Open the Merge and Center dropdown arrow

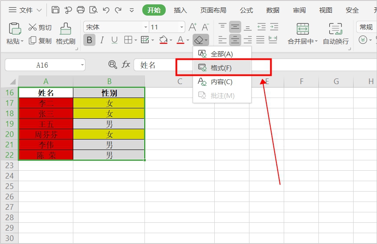(316, 41)
